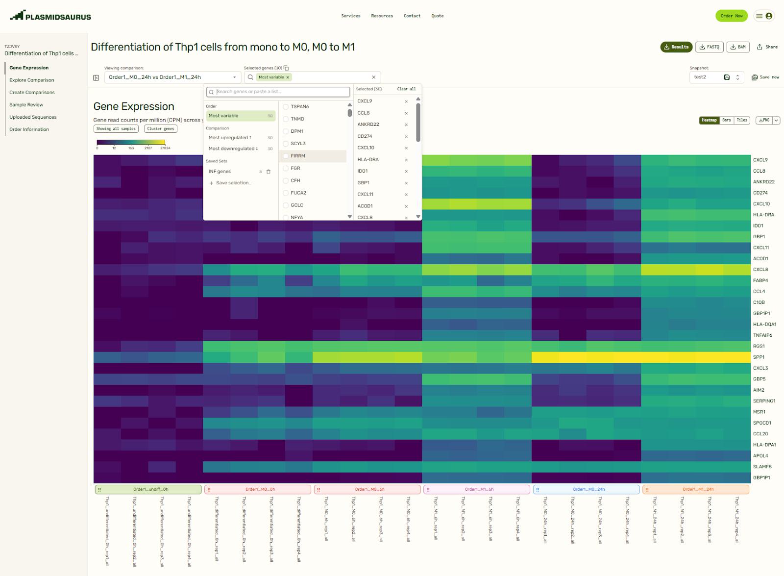Download the FASTQ files
This screenshot has height=576, width=784.
(x=709, y=47)
